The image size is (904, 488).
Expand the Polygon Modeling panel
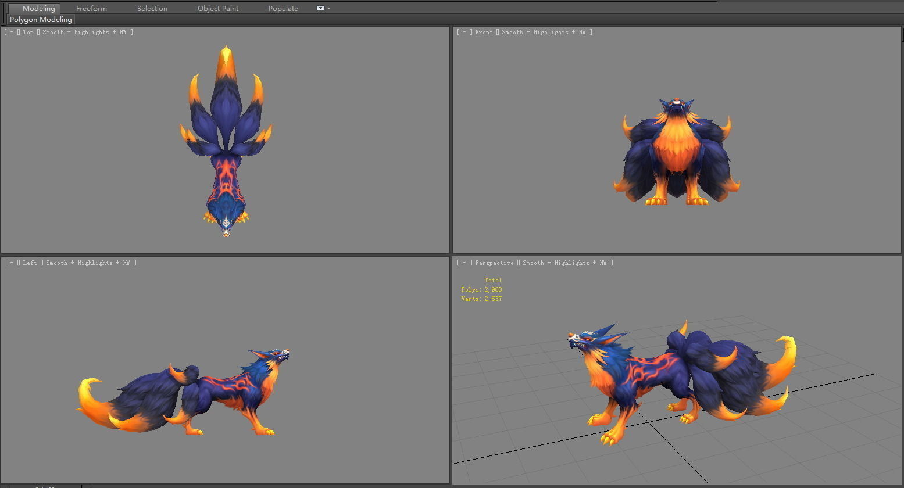click(41, 19)
